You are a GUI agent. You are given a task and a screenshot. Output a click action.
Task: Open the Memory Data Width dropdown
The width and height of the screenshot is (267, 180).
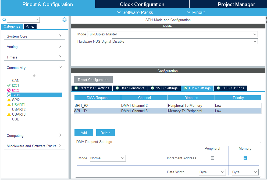click(x=245, y=172)
